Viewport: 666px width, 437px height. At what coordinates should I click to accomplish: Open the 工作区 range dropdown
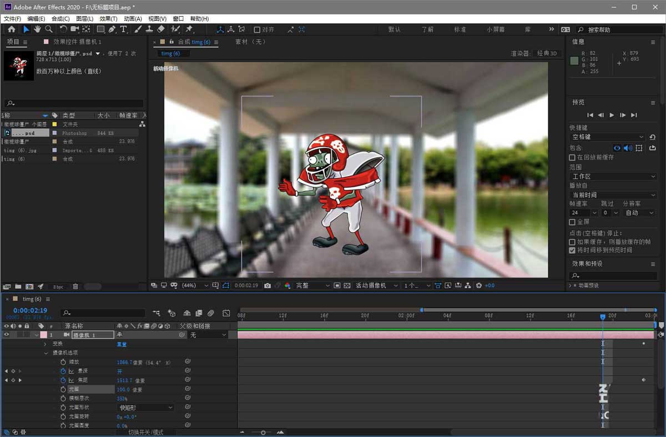613,177
